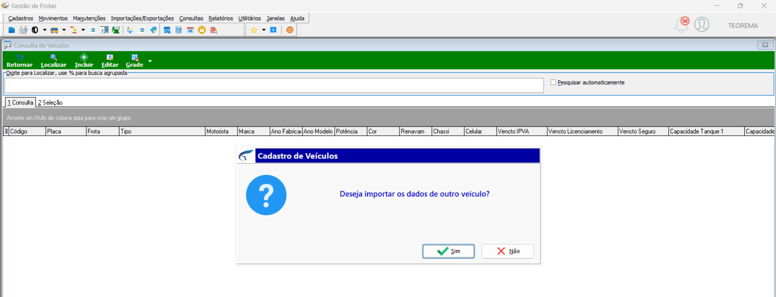776x297 pixels.
Task: Open the Utilitários menu
Action: coord(249,18)
